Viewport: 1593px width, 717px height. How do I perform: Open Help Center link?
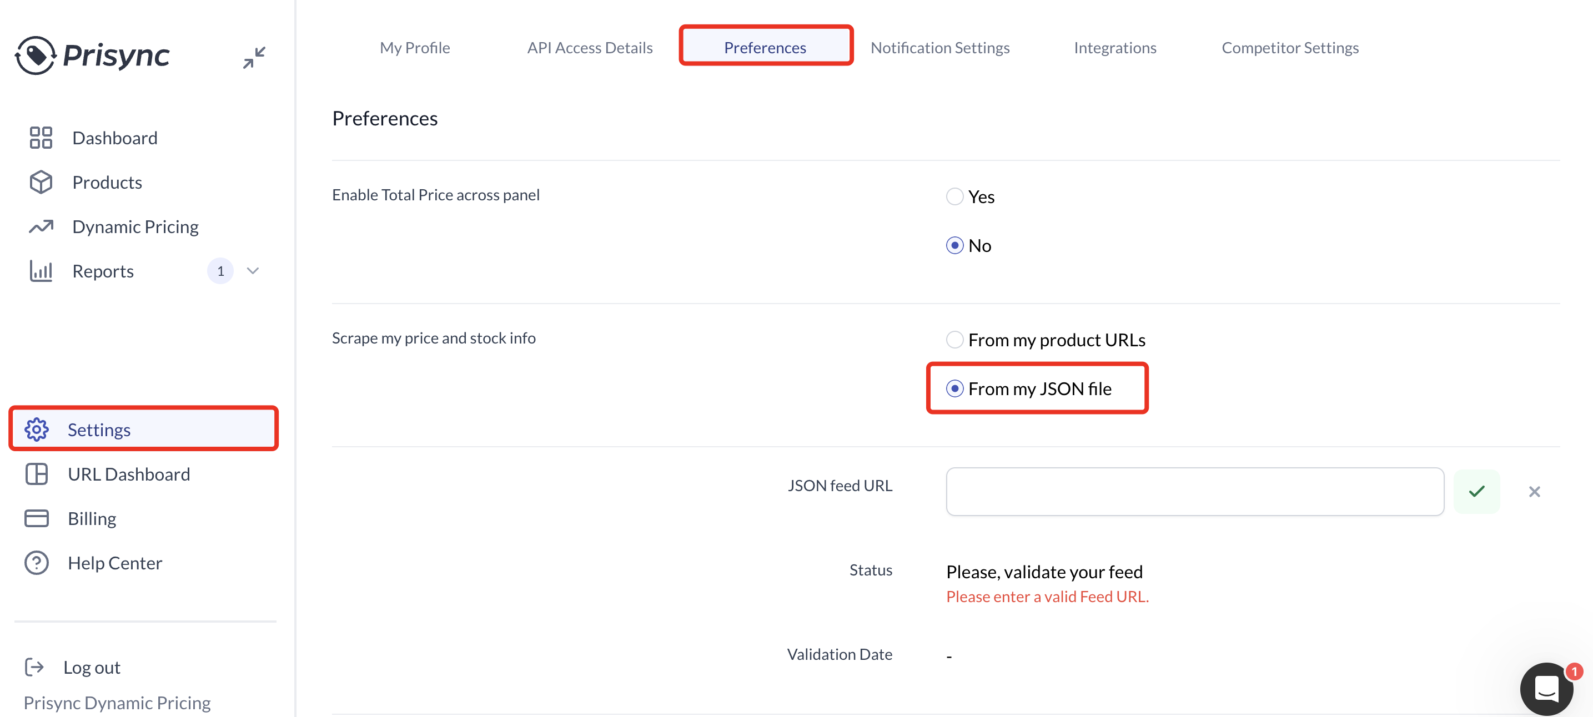click(x=115, y=563)
